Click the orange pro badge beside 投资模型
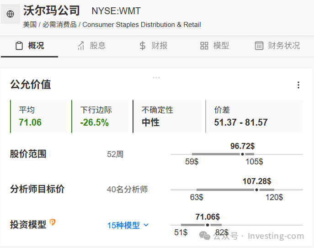Image resolution: width=314 pixels, height=248 pixels. coord(52,222)
